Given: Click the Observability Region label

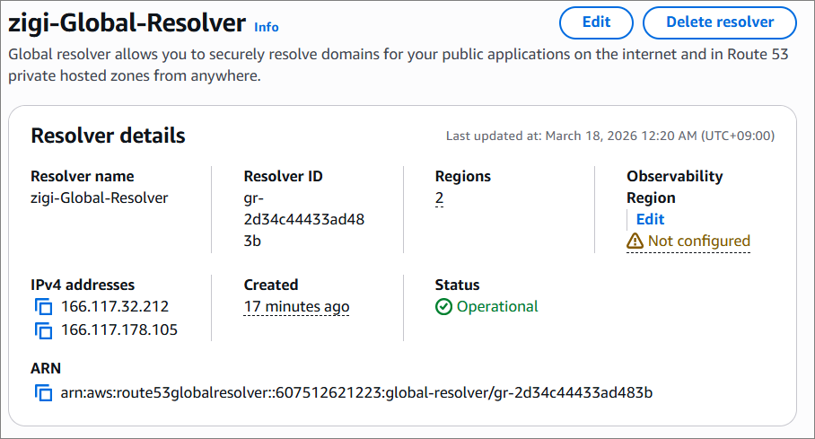Looking at the screenshot, I should 675,187.
